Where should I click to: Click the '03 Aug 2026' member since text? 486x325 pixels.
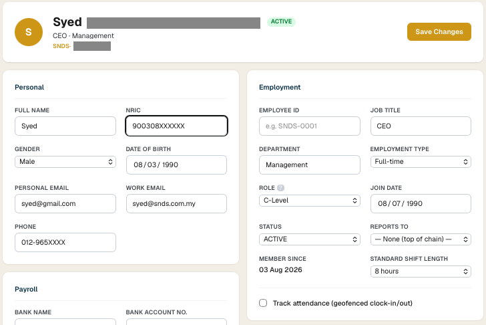click(x=280, y=269)
